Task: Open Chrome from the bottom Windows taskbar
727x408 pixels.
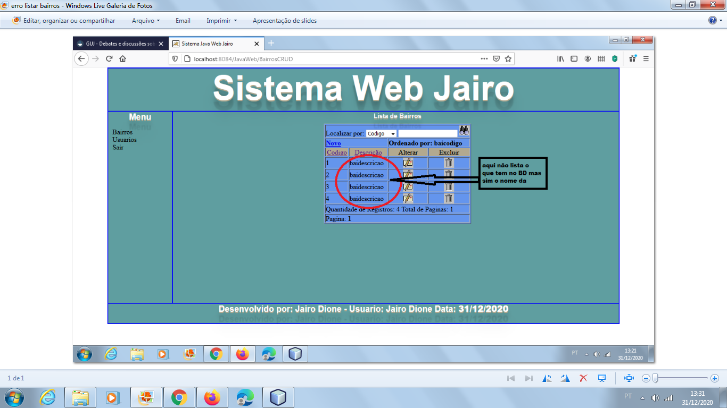Action: (179, 397)
